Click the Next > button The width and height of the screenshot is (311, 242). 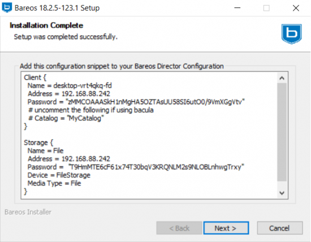(226, 228)
